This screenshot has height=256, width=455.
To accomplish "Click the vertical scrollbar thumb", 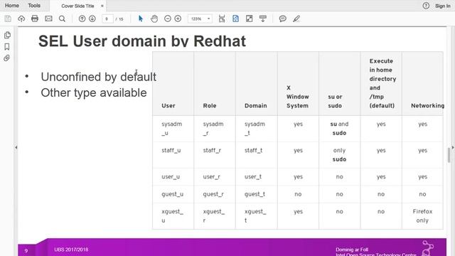I will tap(449, 155).
